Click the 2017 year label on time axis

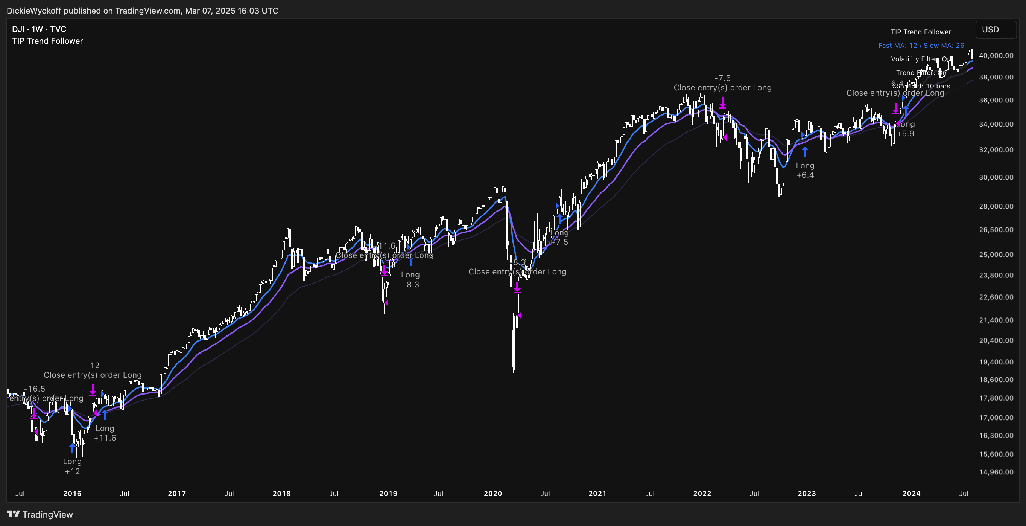177,493
